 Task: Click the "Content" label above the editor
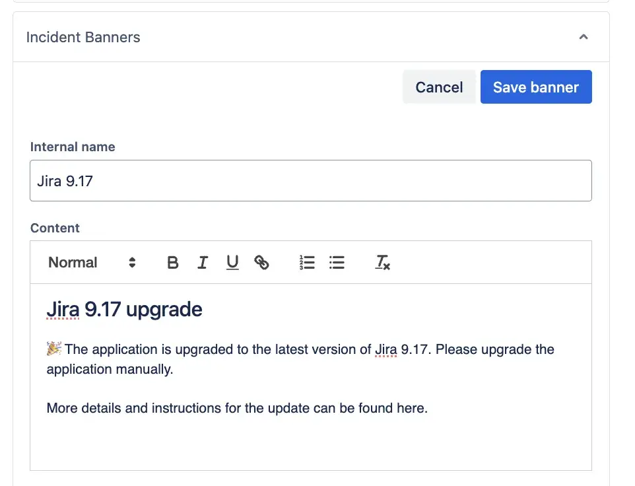pos(55,228)
